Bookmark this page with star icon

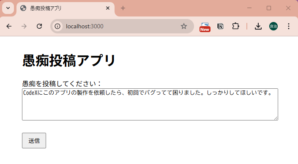184,26
